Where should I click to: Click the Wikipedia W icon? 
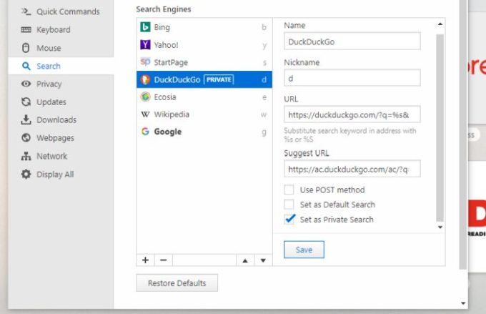145,114
